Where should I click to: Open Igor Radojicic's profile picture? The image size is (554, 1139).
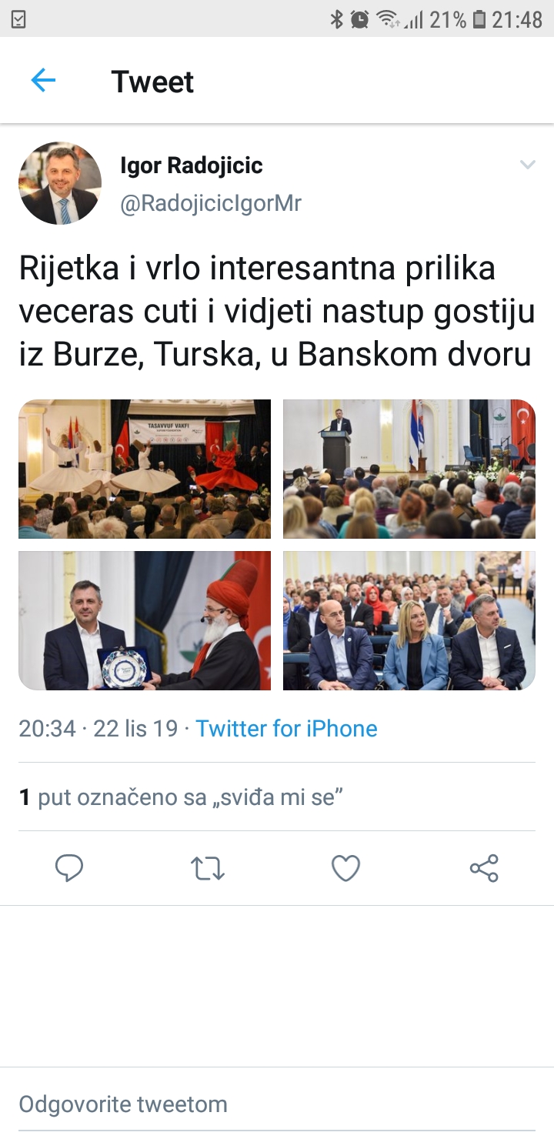point(60,183)
